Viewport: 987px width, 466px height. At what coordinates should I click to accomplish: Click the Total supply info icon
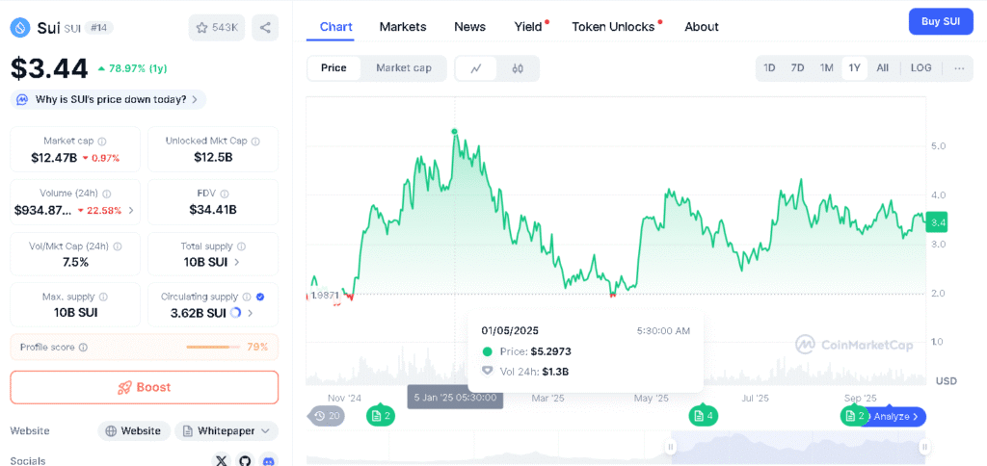241,246
